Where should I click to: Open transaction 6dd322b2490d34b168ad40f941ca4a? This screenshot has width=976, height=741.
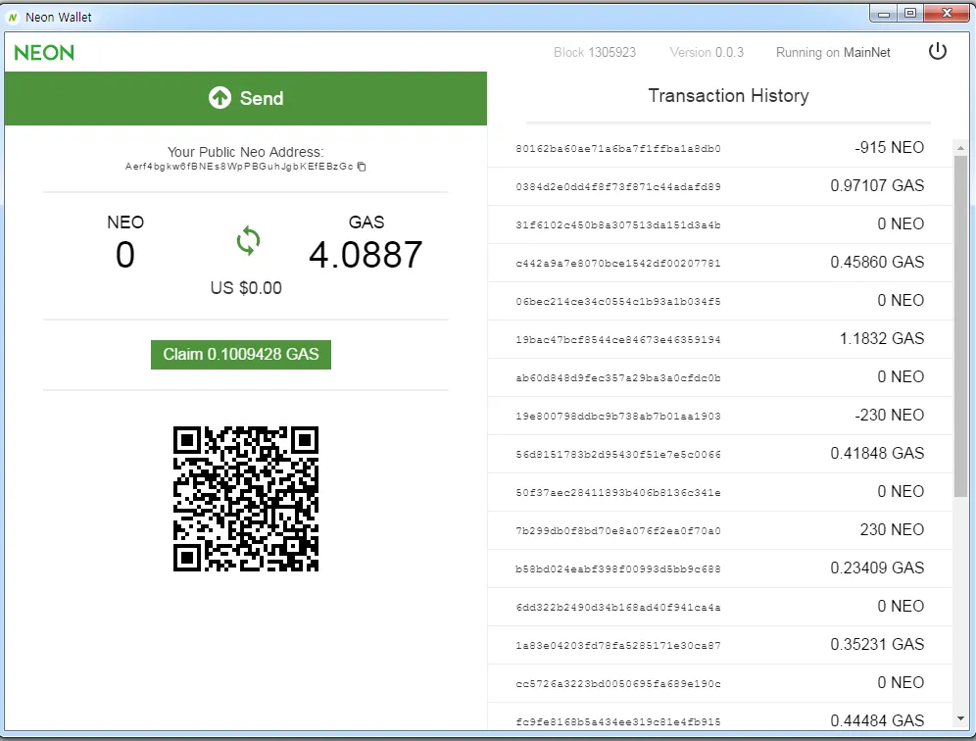(618, 607)
